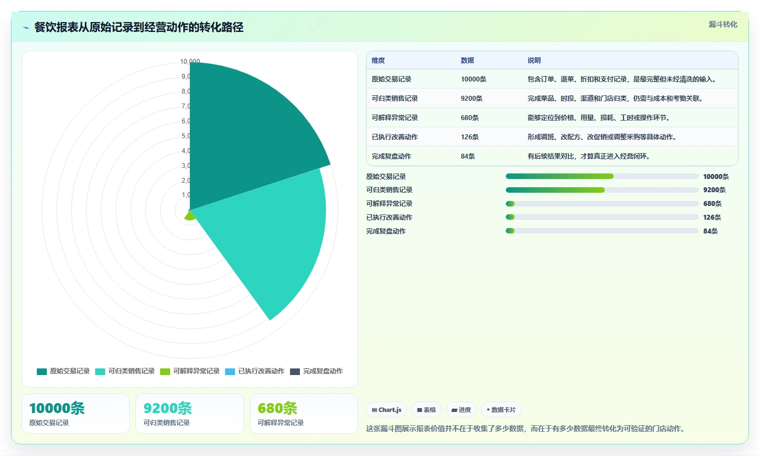Toggle 可解释异常记录 legend swatch in chart
760x456 pixels.
[x=165, y=371]
